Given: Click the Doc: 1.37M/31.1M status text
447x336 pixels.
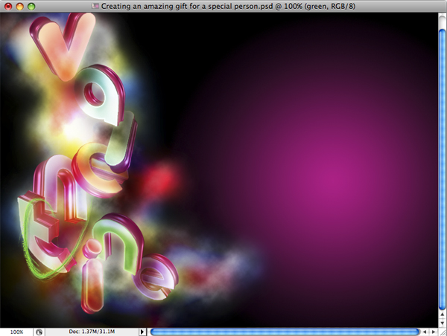Looking at the screenshot, I should tap(92, 332).
